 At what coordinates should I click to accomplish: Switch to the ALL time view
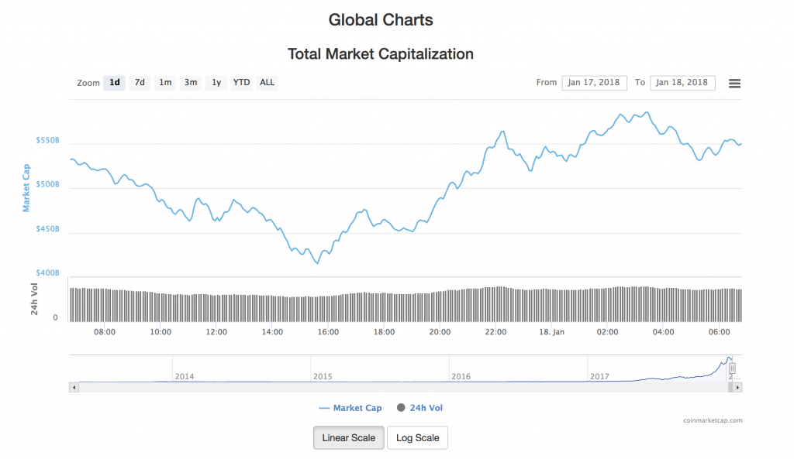point(267,82)
